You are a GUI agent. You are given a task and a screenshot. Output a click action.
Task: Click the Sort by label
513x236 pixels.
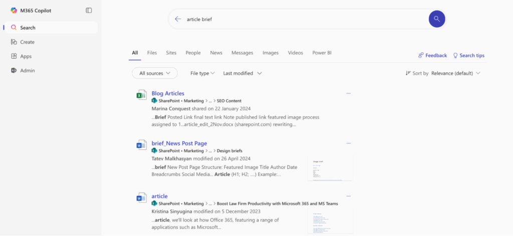pyautogui.click(x=420, y=73)
